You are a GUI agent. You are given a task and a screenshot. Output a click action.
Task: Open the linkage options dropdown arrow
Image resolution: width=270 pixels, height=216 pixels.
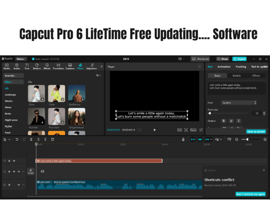(x=211, y=139)
